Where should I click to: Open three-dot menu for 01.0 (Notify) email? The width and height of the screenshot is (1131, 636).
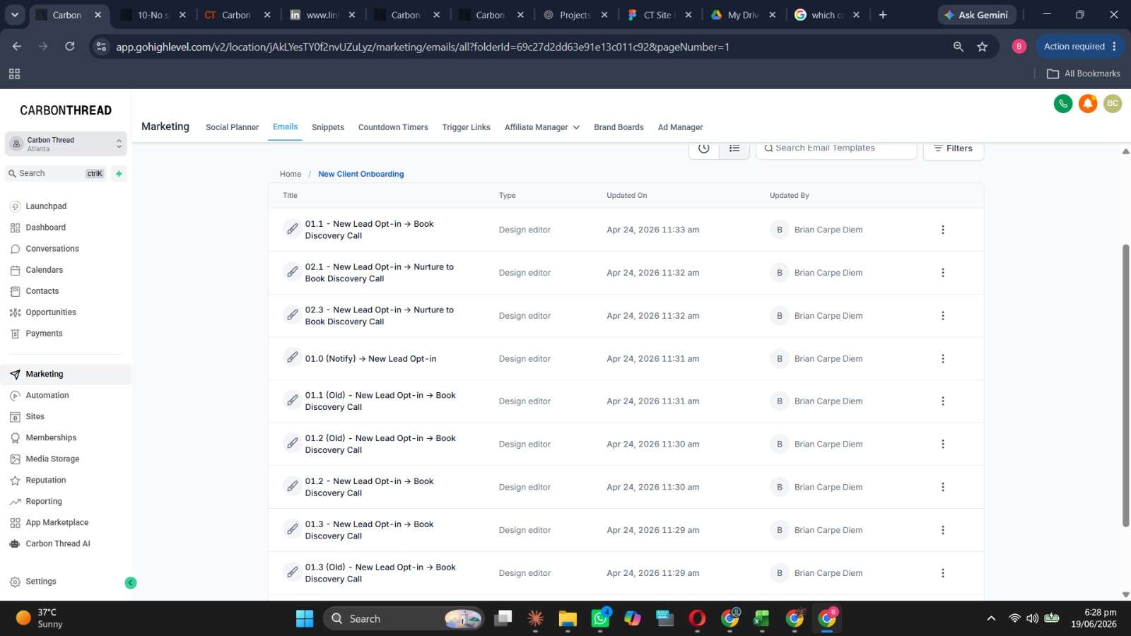(x=942, y=359)
